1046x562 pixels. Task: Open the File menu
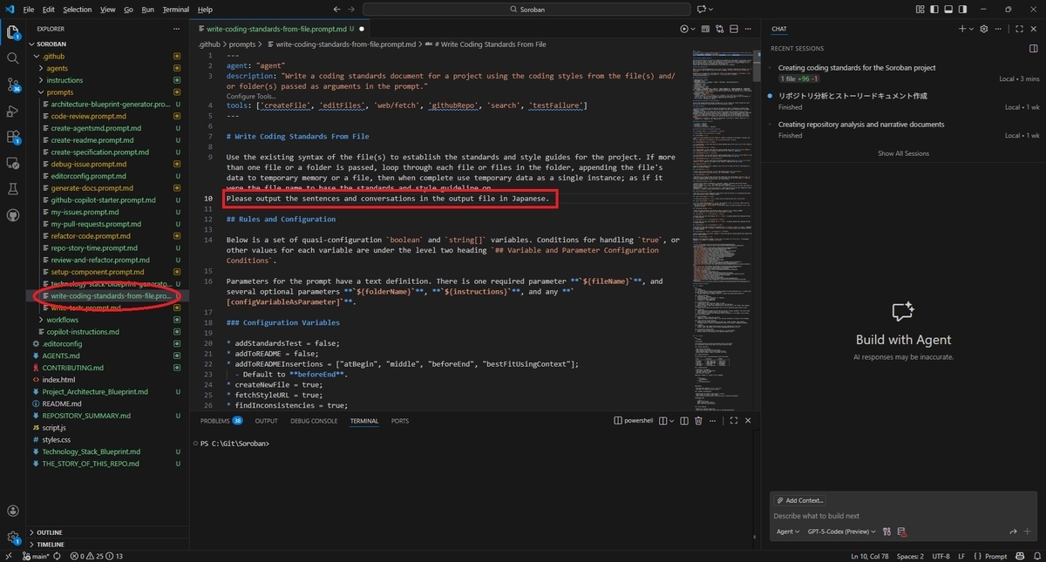(29, 9)
